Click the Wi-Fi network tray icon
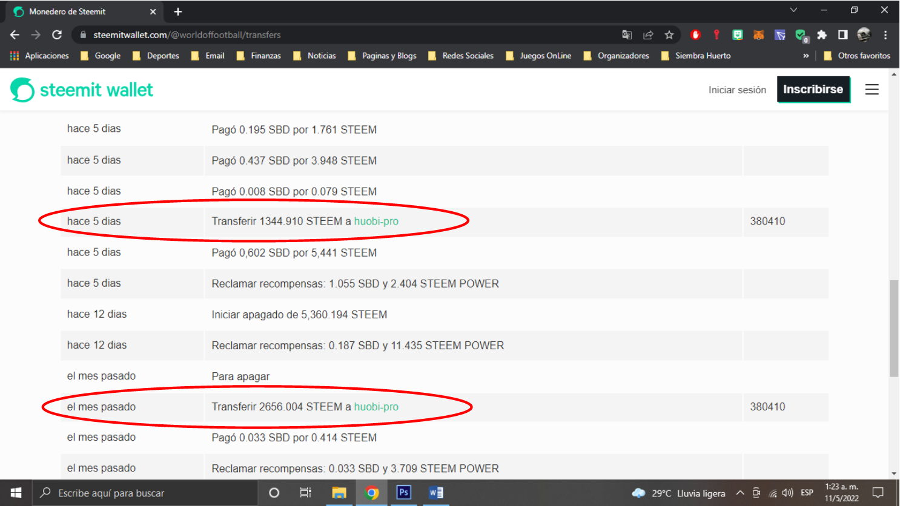The height and width of the screenshot is (506, 900). point(773,493)
